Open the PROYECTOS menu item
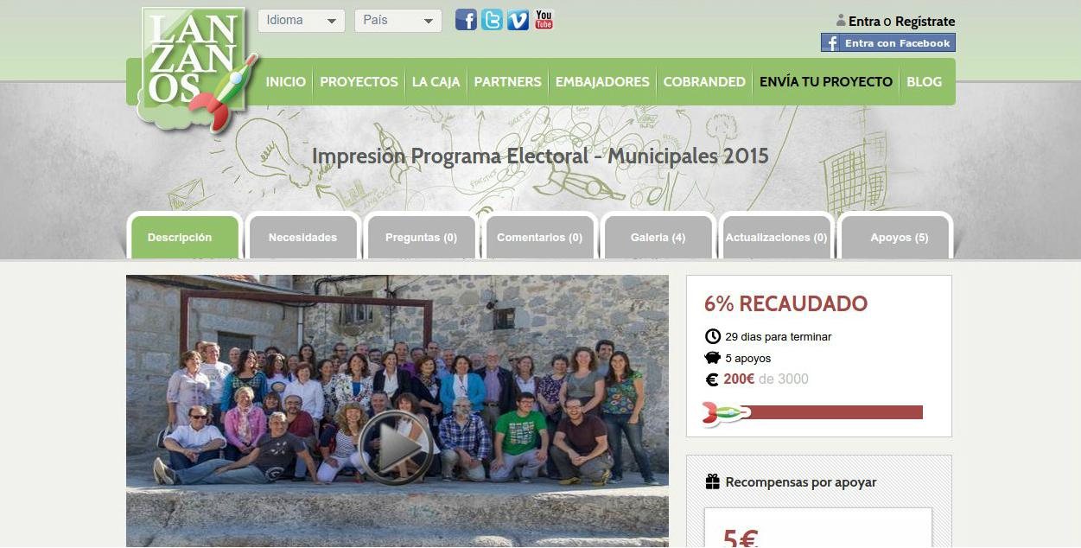1081x548 pixels. pos(359,82)
